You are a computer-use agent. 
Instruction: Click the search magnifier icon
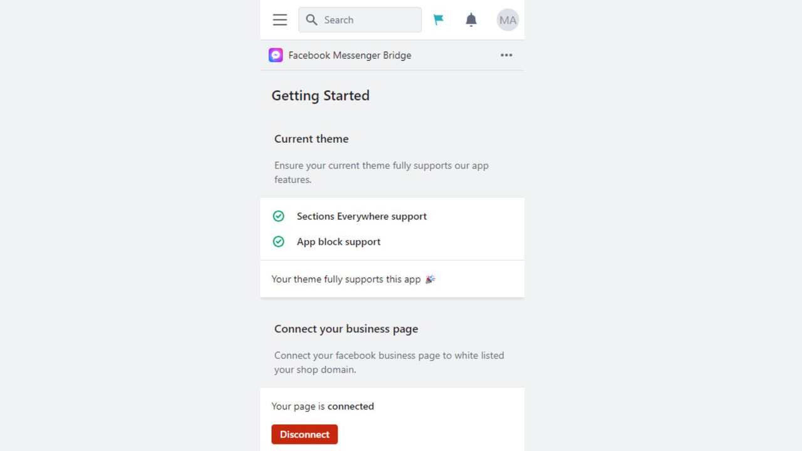click(x=311, y=19)
